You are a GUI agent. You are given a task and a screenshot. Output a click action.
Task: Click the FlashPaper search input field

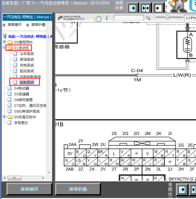129,18
